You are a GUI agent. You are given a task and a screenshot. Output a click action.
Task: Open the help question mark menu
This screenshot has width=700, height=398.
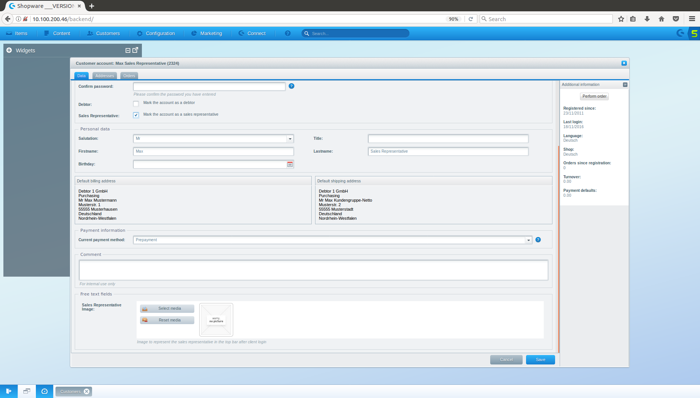[x=288, y=34]
